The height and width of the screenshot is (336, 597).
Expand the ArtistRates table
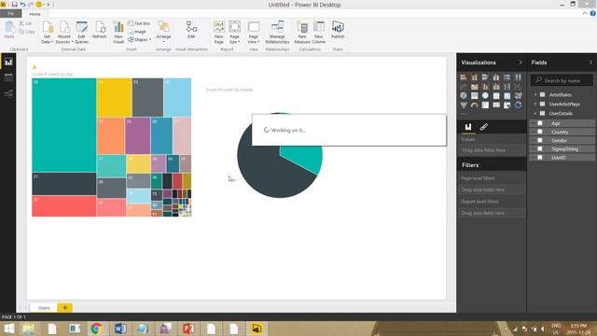click(x=535, y=94)
